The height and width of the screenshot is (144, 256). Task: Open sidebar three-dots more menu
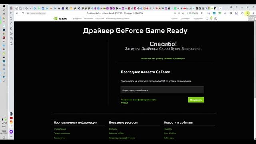click(x=11, y=137)
